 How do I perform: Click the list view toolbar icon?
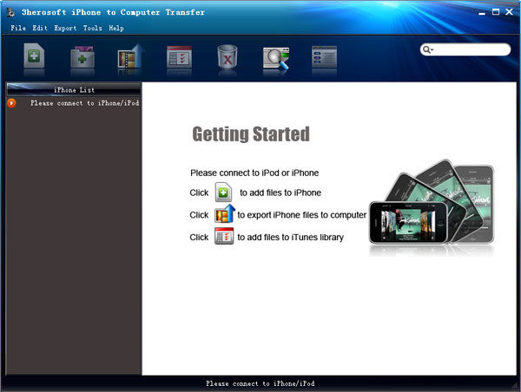pyautogui.click(x=324, y=56)
